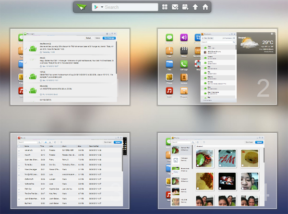Viewport: 288px width, 214px height.
Task: Tick the checkbox of the message dated Yesterday
Action: 25,48
